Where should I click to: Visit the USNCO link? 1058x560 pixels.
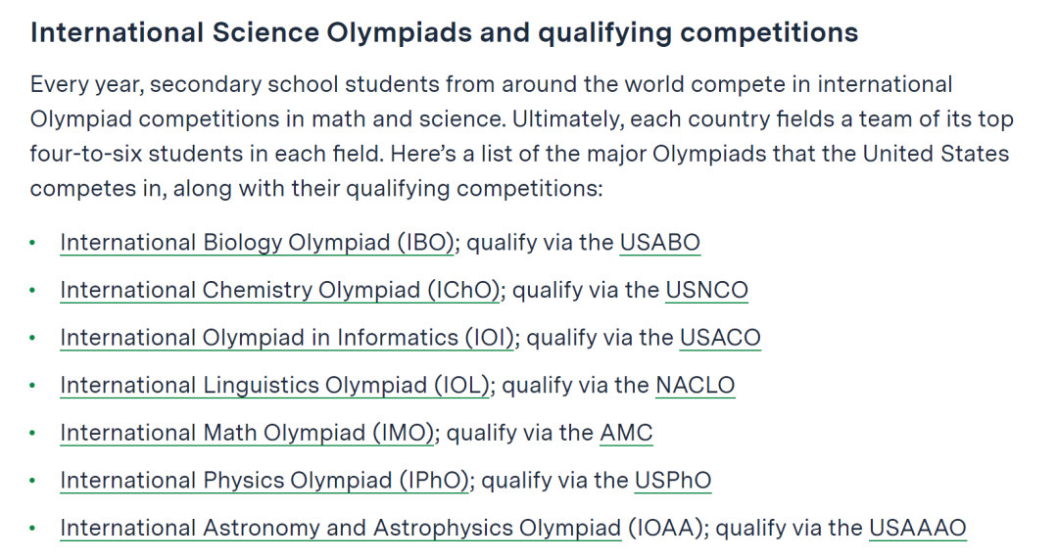click(x=705, y=290)
